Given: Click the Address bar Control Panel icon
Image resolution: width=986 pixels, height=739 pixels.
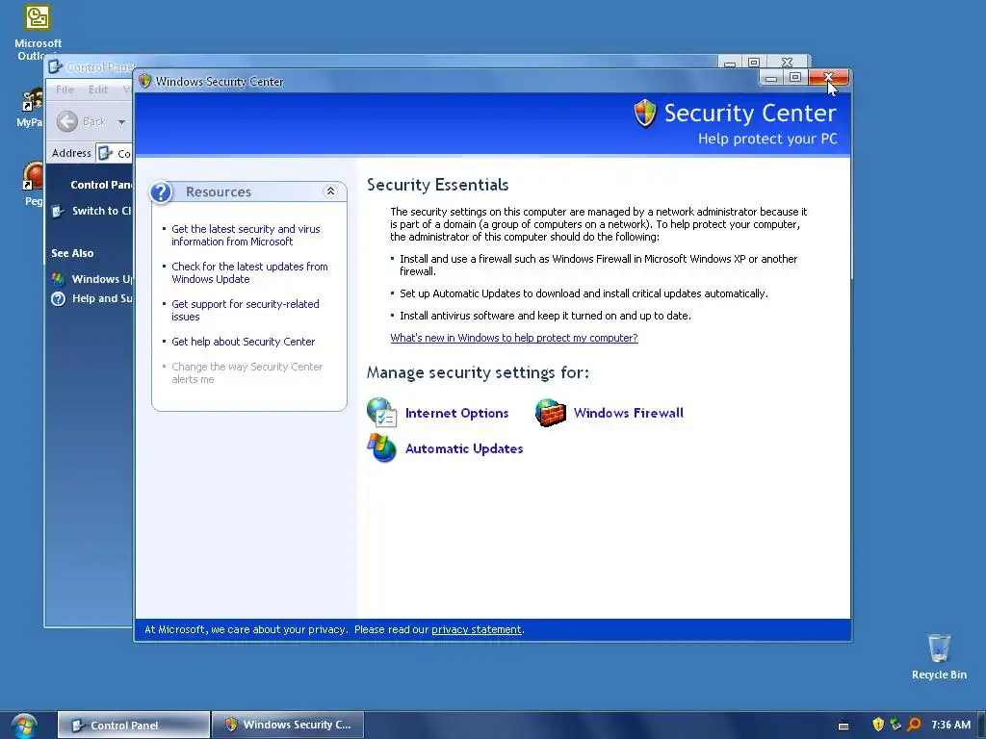Looking at the screenshot, I should (106, 153).
